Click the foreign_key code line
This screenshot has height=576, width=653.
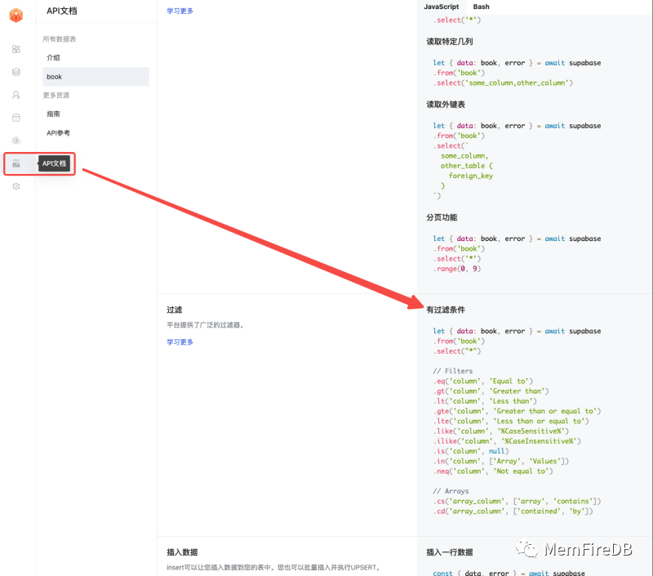[x=471, y=176]
